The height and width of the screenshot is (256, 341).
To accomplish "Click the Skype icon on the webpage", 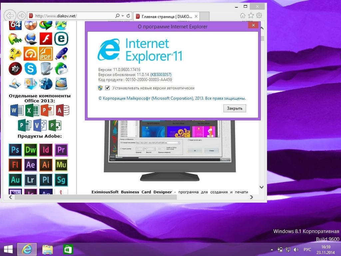I will [x=30, y=69].
